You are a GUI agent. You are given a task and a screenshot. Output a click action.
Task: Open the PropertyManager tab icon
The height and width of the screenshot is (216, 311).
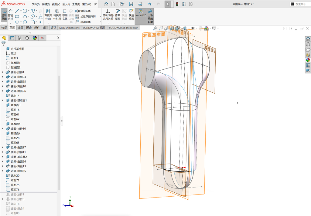tap(12, 38)
